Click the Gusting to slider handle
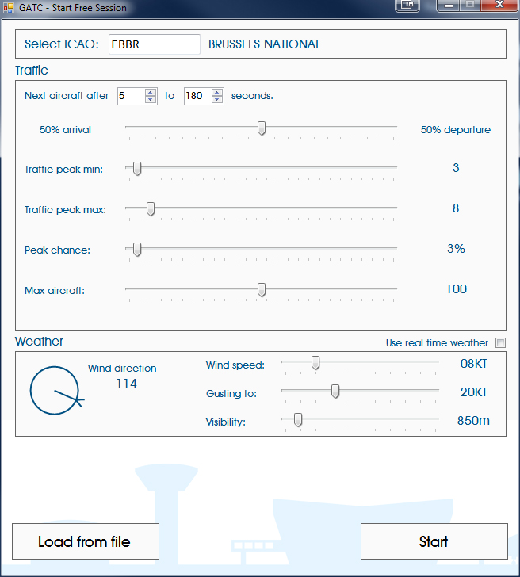The image size is (520, 577). point(335,391)
